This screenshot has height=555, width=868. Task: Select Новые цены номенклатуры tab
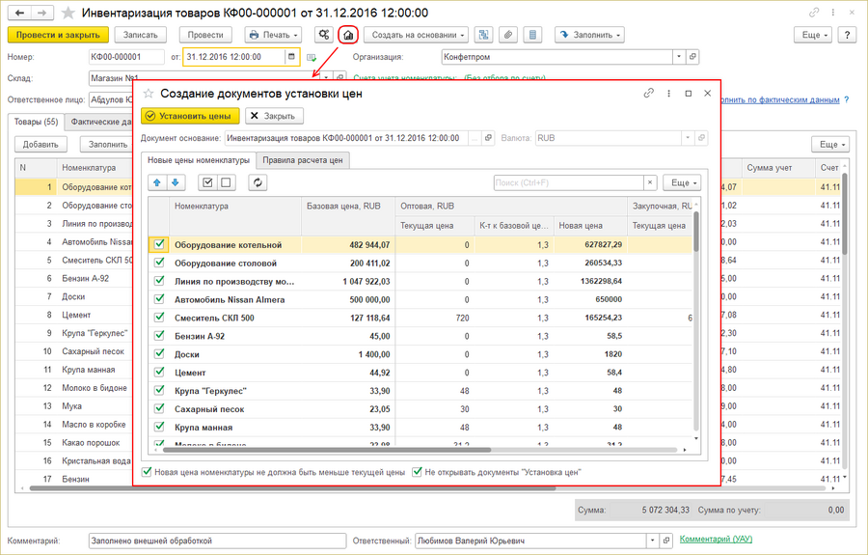pyautogui.click(x=199, y=160)
